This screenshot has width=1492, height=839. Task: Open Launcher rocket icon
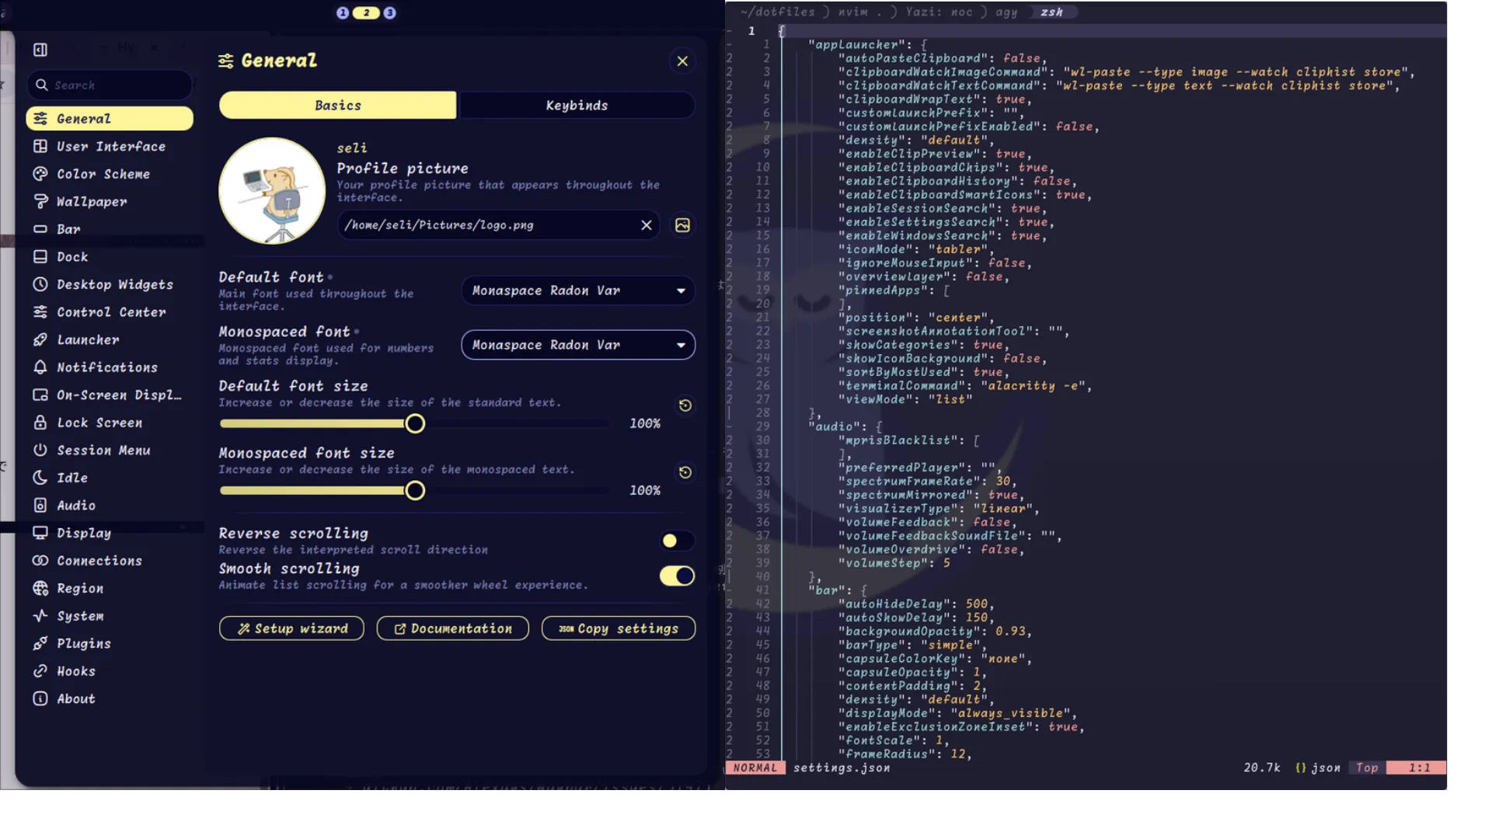(40, 339)
